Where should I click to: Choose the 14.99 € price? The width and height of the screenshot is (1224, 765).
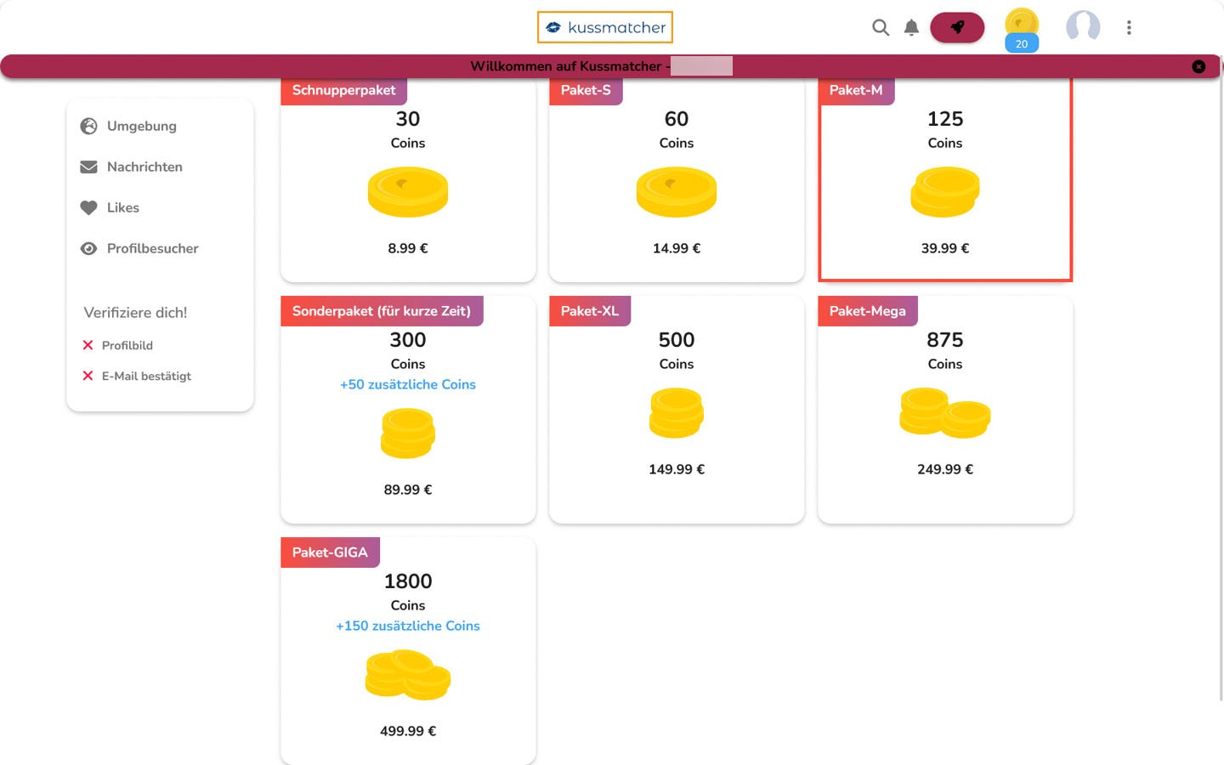(x=677, y=248)
